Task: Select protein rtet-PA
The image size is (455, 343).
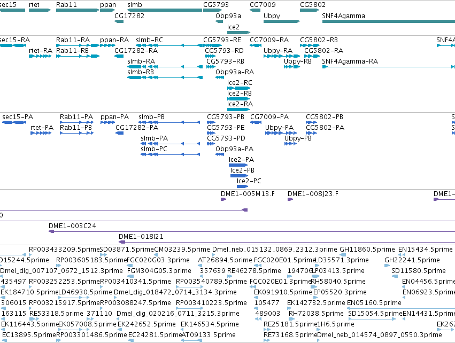Action: [41, 133]
